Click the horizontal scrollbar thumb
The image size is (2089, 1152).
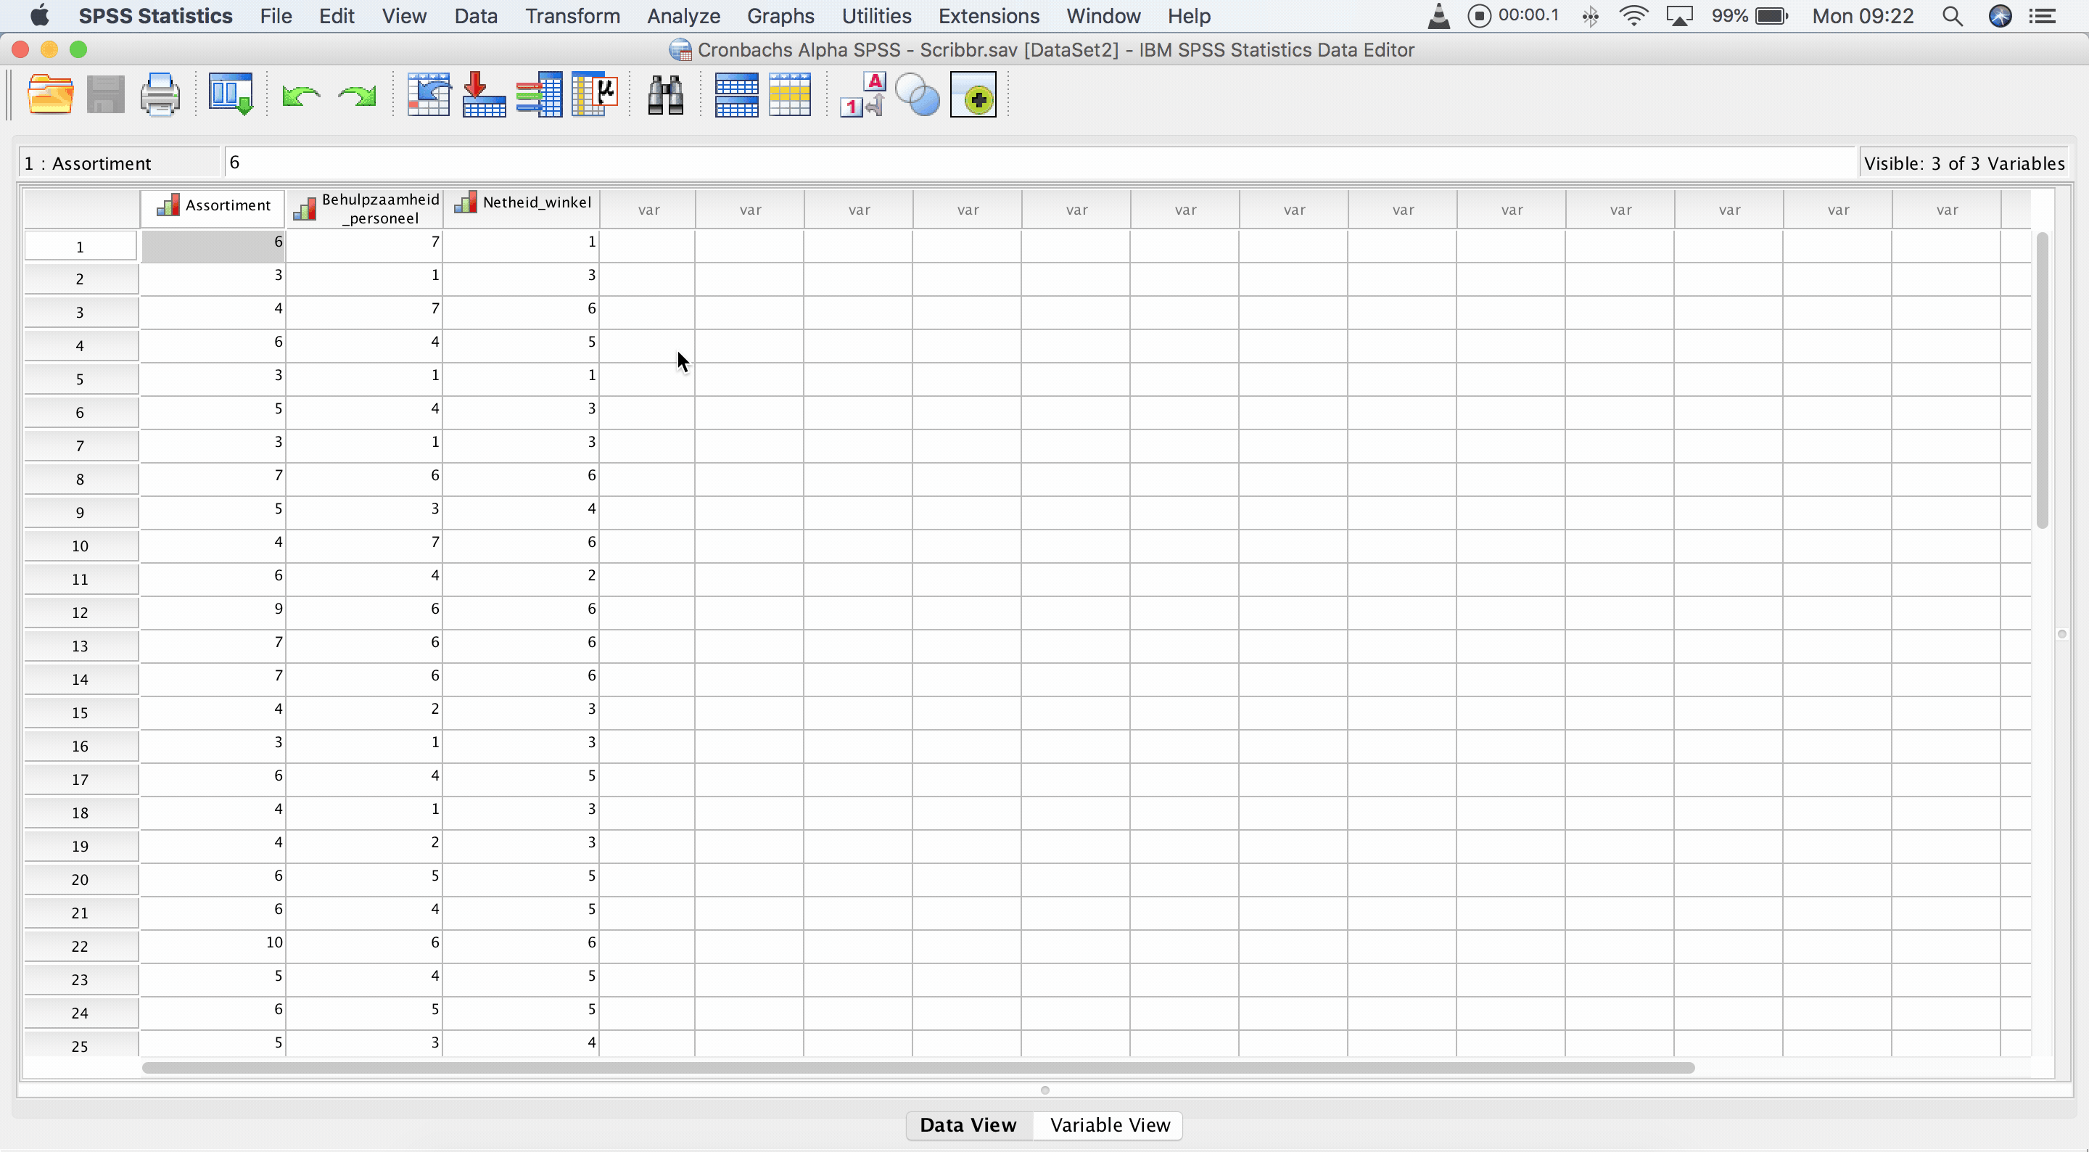click(x=918, y=1068)
